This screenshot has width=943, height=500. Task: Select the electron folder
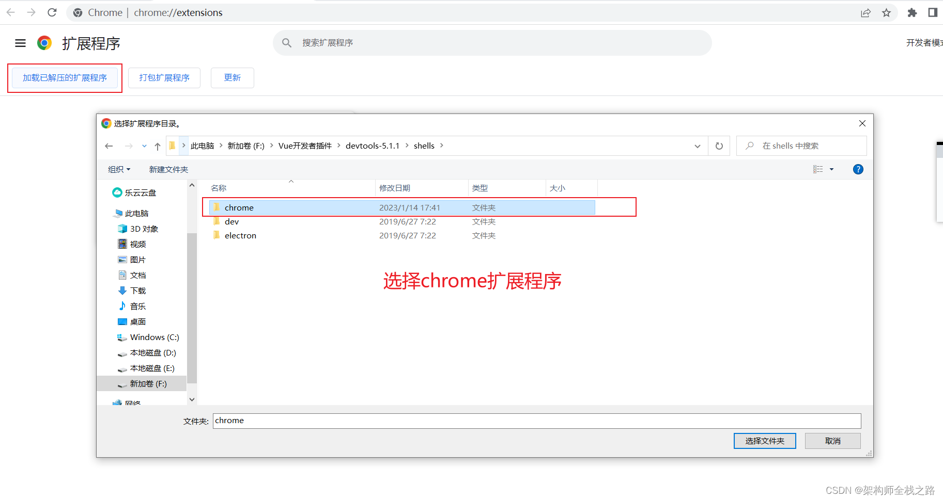[x=240, y=235]
